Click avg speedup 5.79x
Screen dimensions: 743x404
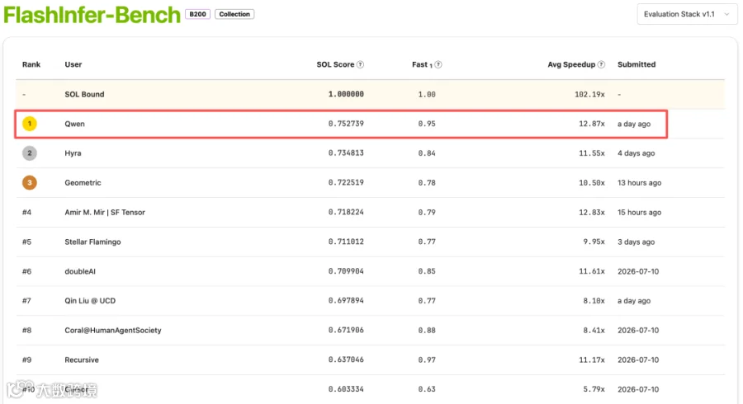coord(594,389)
